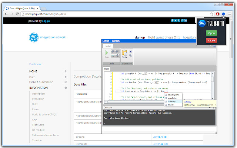Click the Facebook share icon
This screenshot has height=148, width=237.
(x=172, y=20)
